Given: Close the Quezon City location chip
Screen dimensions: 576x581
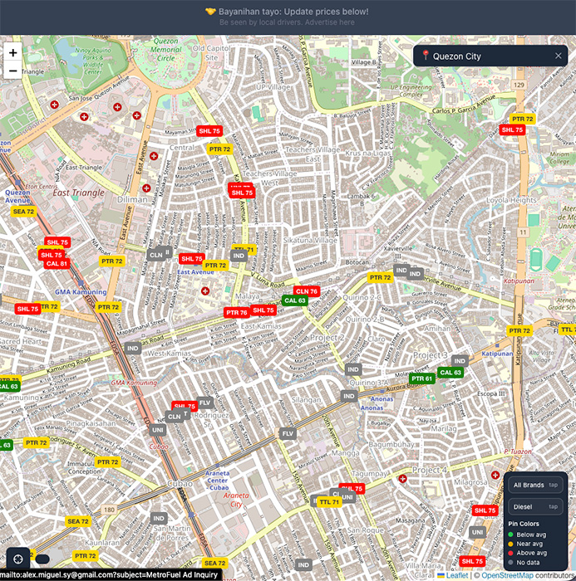Looking at the screenshot, I should coord(559,56).
